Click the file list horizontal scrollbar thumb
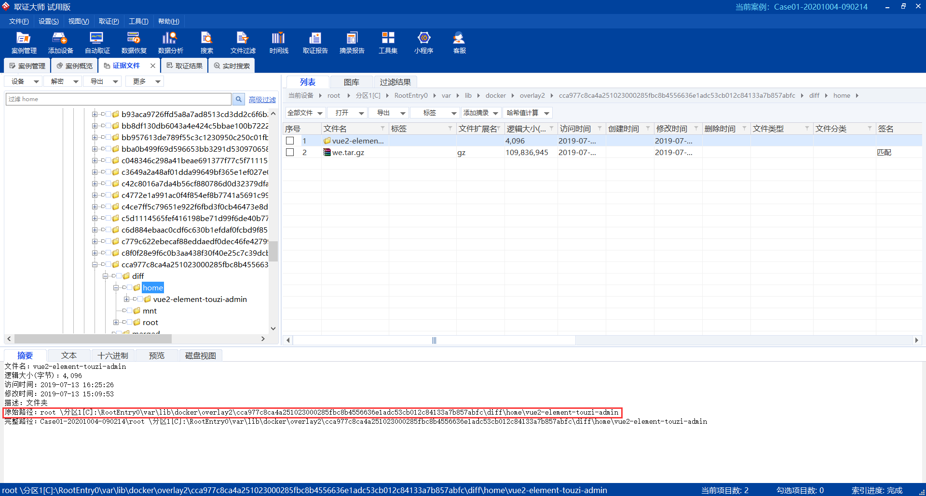This screenshot has width=926, height=496. (434, 340)
